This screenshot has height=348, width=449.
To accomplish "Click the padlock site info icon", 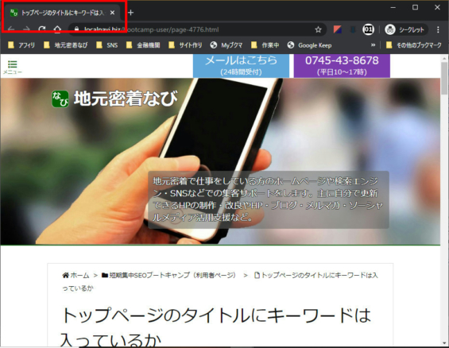I will click(76, 29).
